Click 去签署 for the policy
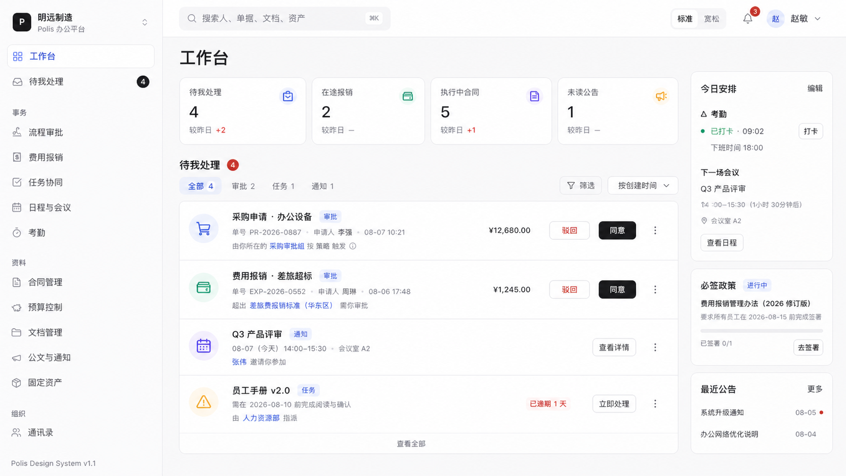846x476 pixels. point(808,348)
